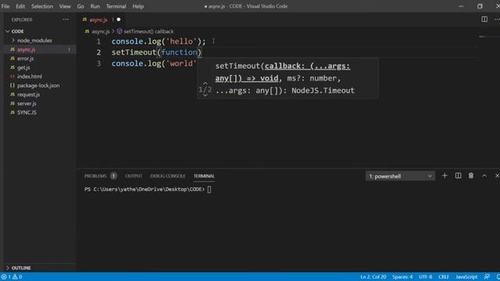Open request.js file
Screen dimensions: 500x281
pyautogui.click(x=40, y=94)
